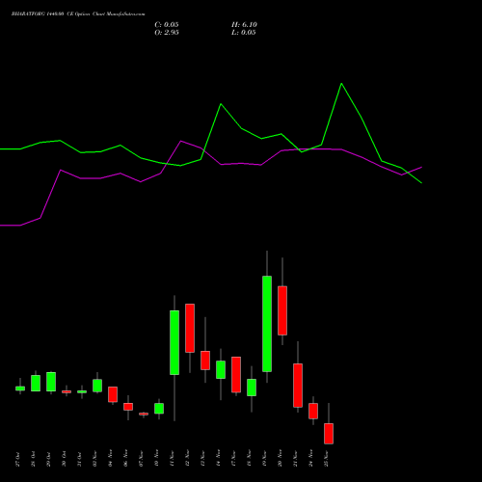The height and width of the screenshot is (482, 482).
Task: Click the tall green candle for 19 Nov
Action: point(267,324)
